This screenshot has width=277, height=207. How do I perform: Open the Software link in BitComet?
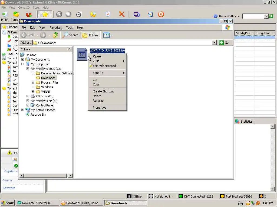point(9,188)
